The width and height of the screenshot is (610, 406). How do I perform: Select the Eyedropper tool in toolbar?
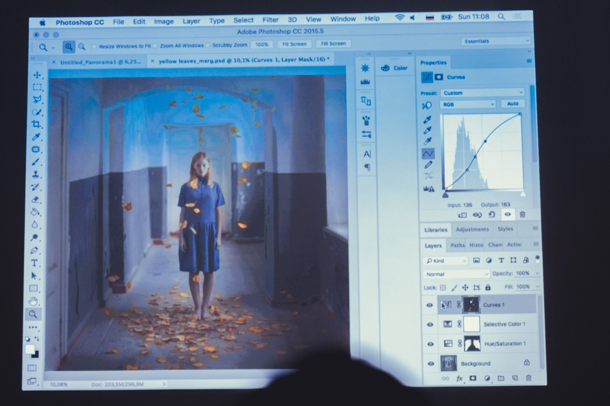[36, 137]
